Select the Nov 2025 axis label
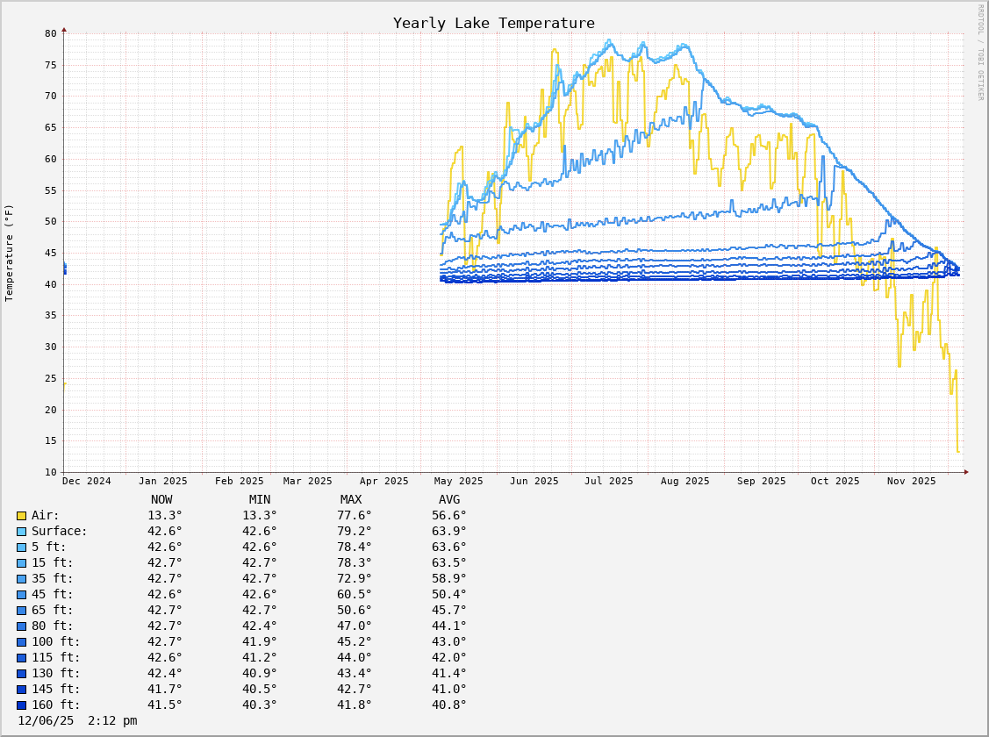 (911, 481)
